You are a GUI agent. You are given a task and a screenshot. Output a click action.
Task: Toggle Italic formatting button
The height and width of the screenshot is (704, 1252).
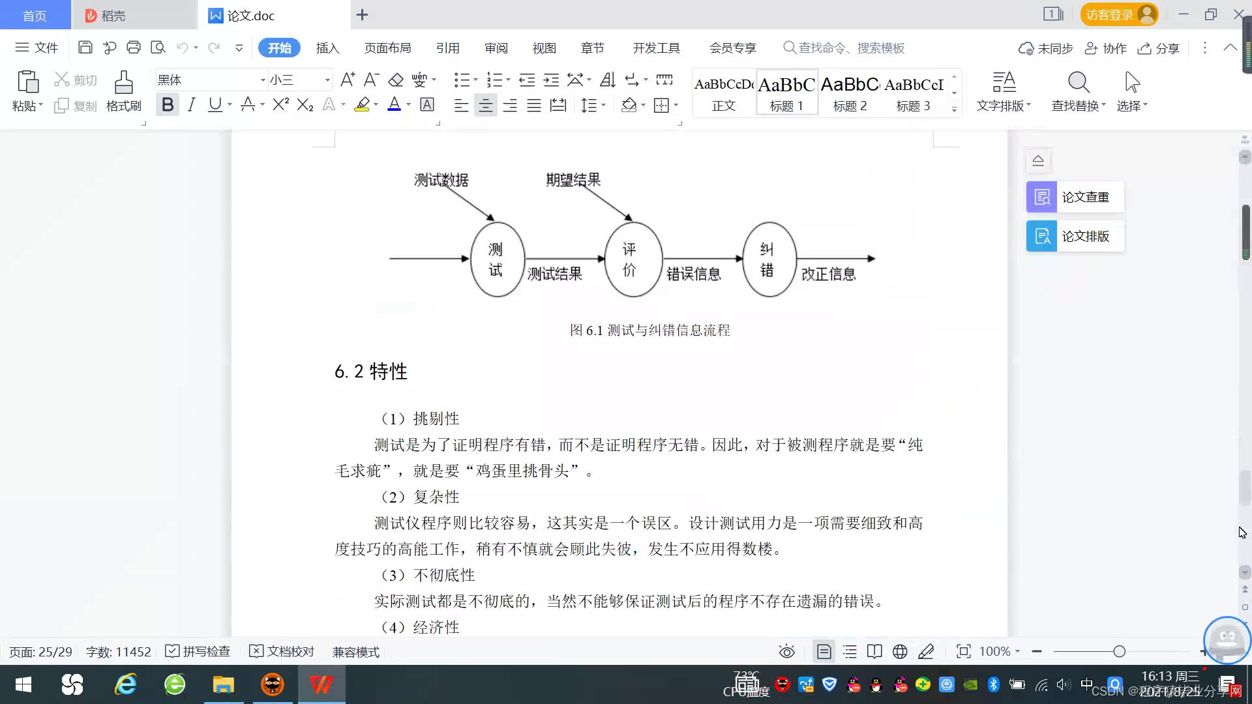[x=191, y=105]
